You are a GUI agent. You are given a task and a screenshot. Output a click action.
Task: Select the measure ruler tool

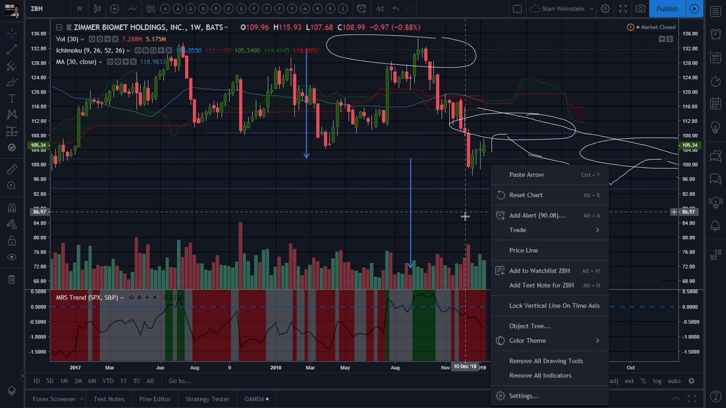(11, 169)
